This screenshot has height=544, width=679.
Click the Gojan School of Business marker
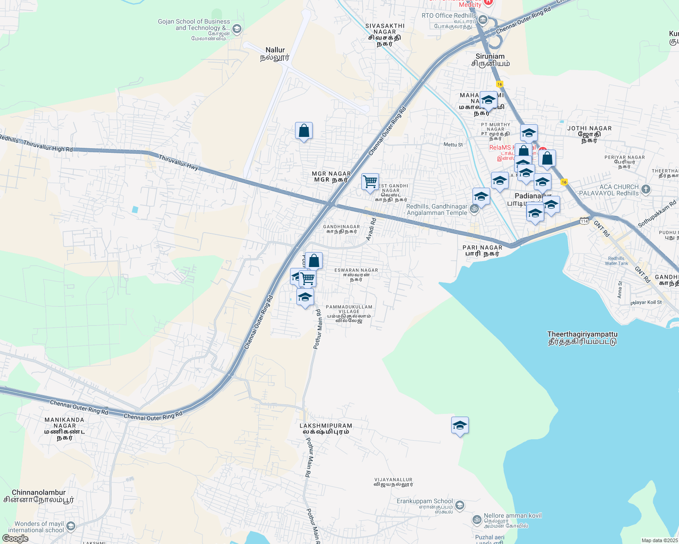click(236, 28)
